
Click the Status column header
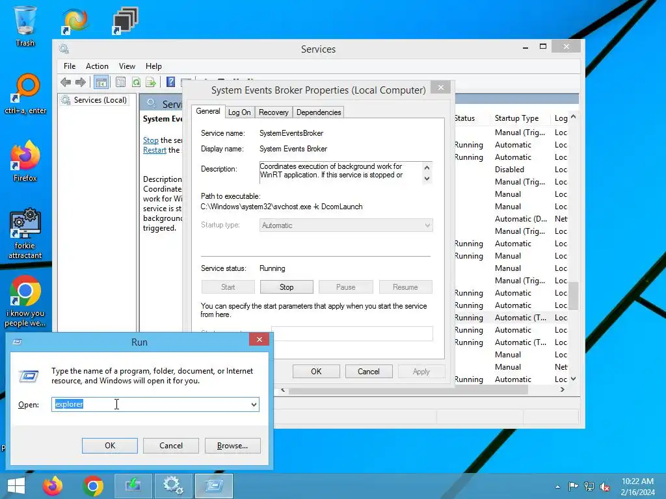(464, 118)
